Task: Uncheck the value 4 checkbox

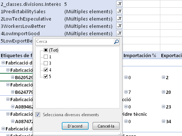Action: (x=46, y=70)
